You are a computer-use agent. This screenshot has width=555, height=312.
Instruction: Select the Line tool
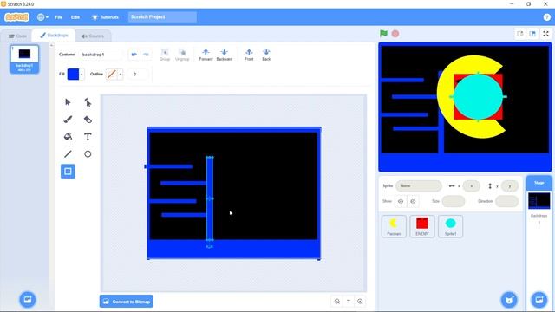[68, 154]
